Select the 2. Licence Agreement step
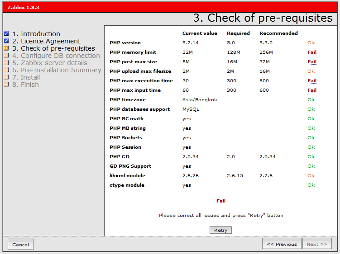The height and width of the screenshot is (254, 340). (46, 41)
